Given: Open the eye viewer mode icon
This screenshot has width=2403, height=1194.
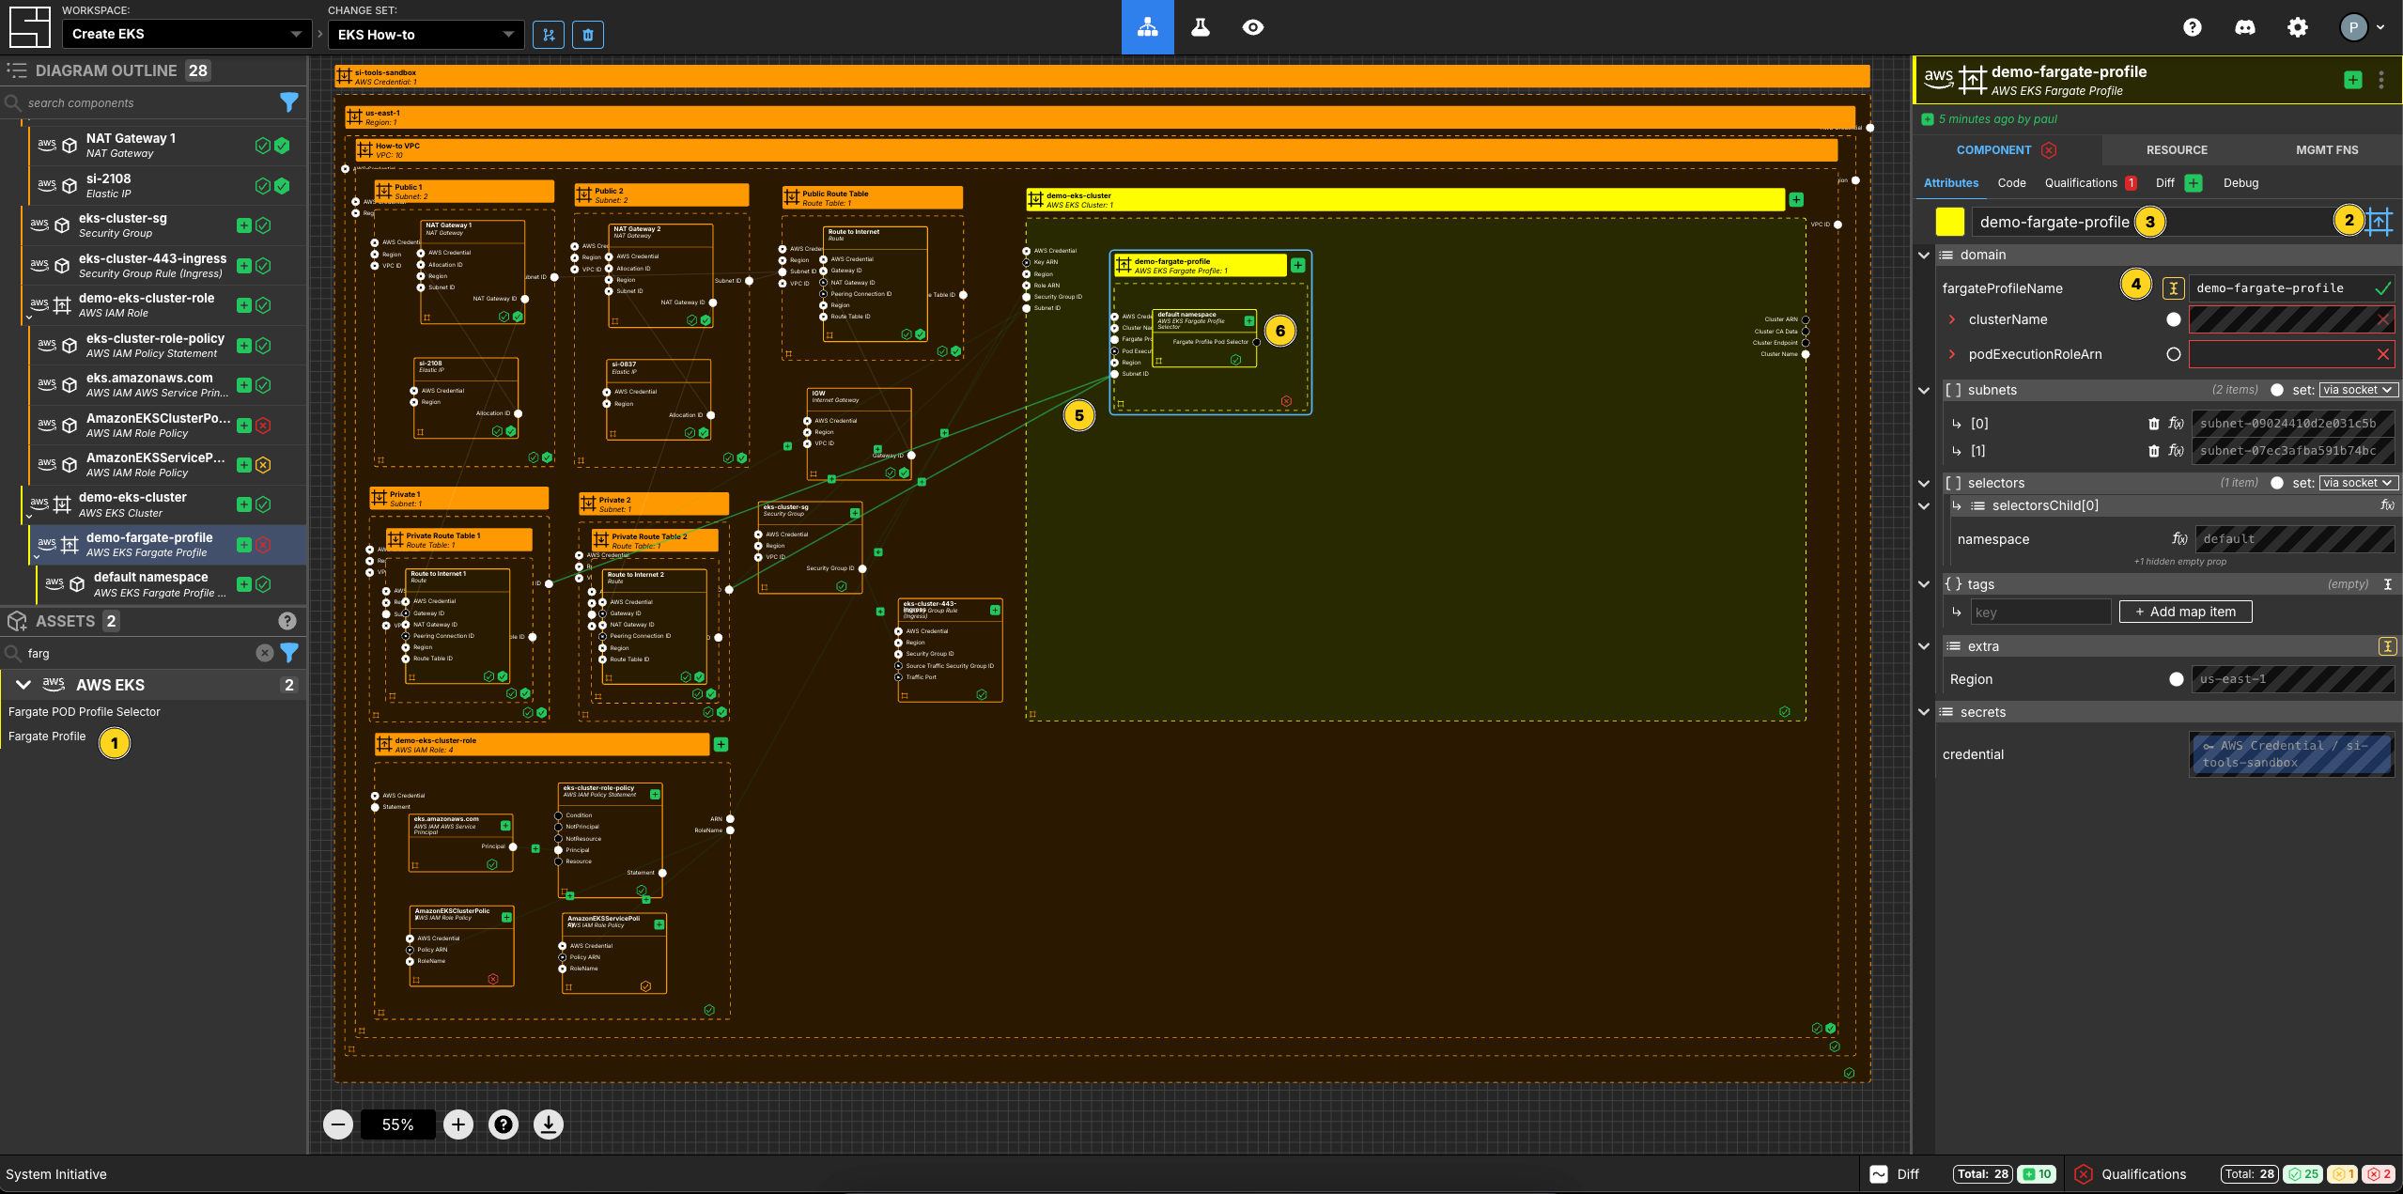Looking at the screenshot, I should tap(1252, 27).
